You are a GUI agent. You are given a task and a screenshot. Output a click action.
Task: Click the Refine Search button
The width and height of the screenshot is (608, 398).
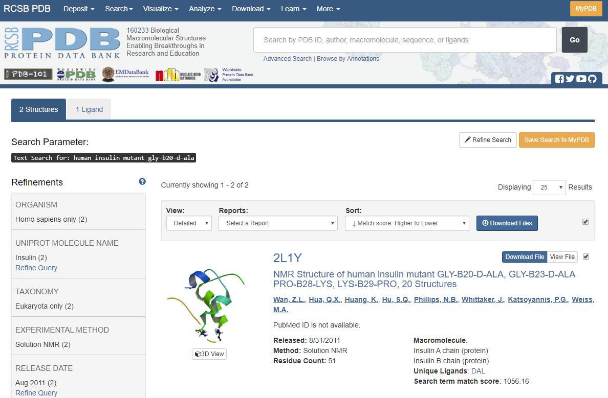(487, 140)
